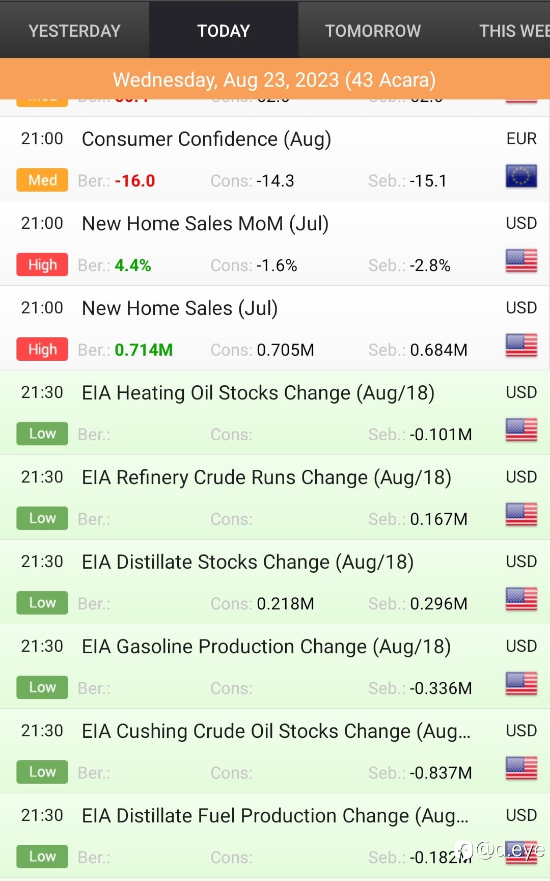Viewport: 550px width, 881px height.
Task: Tap US flag on EIA Distillate Stocks Change
Action: pyautogui.click(x=521, y=599)
